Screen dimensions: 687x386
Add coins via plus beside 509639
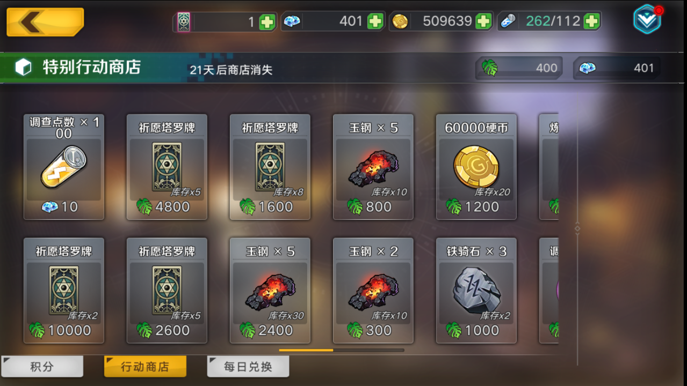point(483,22)
